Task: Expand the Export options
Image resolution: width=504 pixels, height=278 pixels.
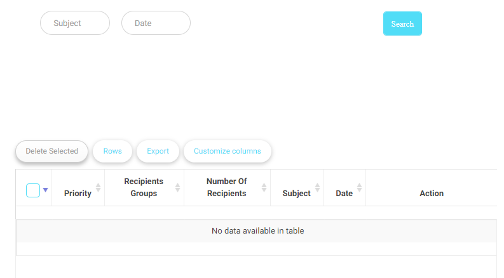Action: tap(158, 151)
